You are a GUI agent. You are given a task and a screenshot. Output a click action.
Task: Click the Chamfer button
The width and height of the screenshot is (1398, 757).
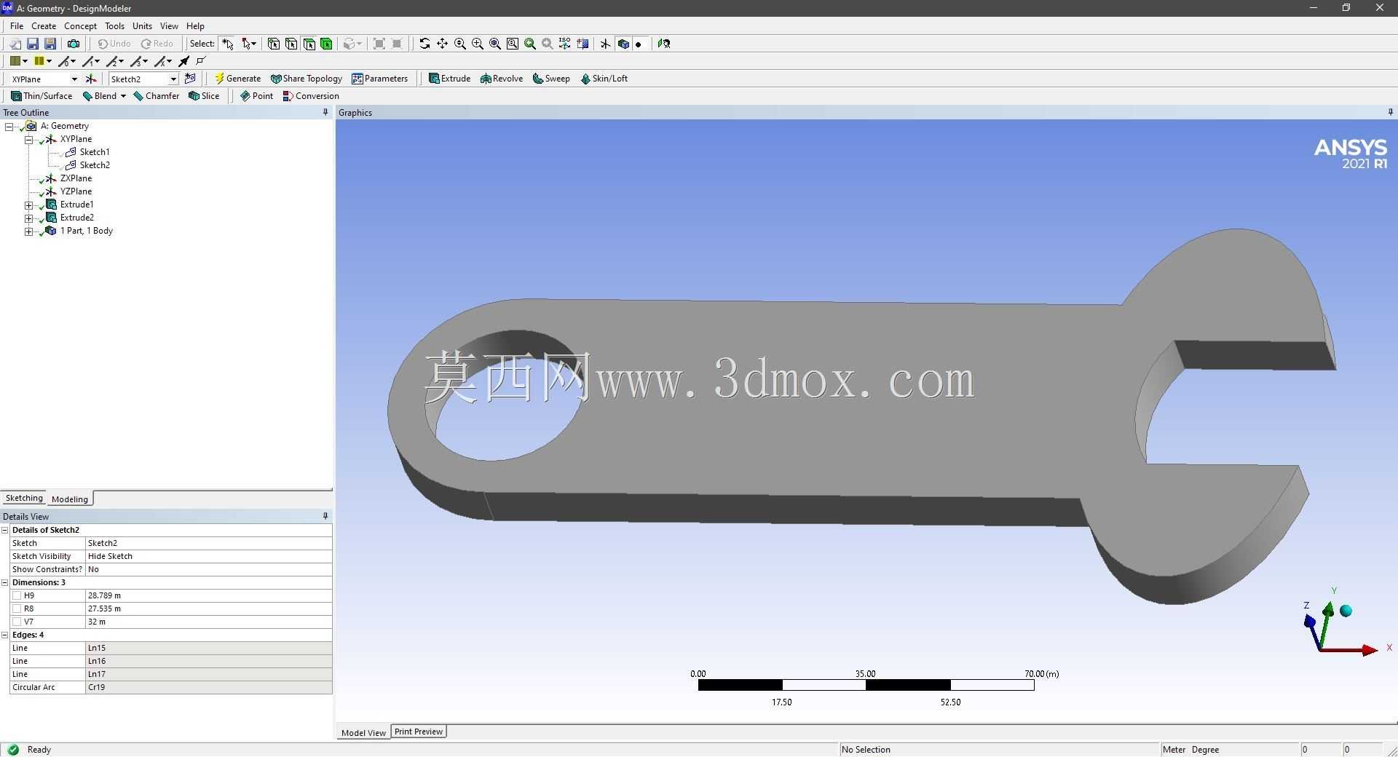coord(157,96)
